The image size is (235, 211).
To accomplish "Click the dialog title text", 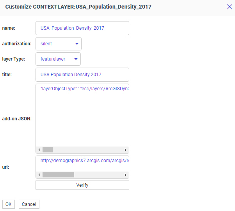I will (x=78, y=7).
